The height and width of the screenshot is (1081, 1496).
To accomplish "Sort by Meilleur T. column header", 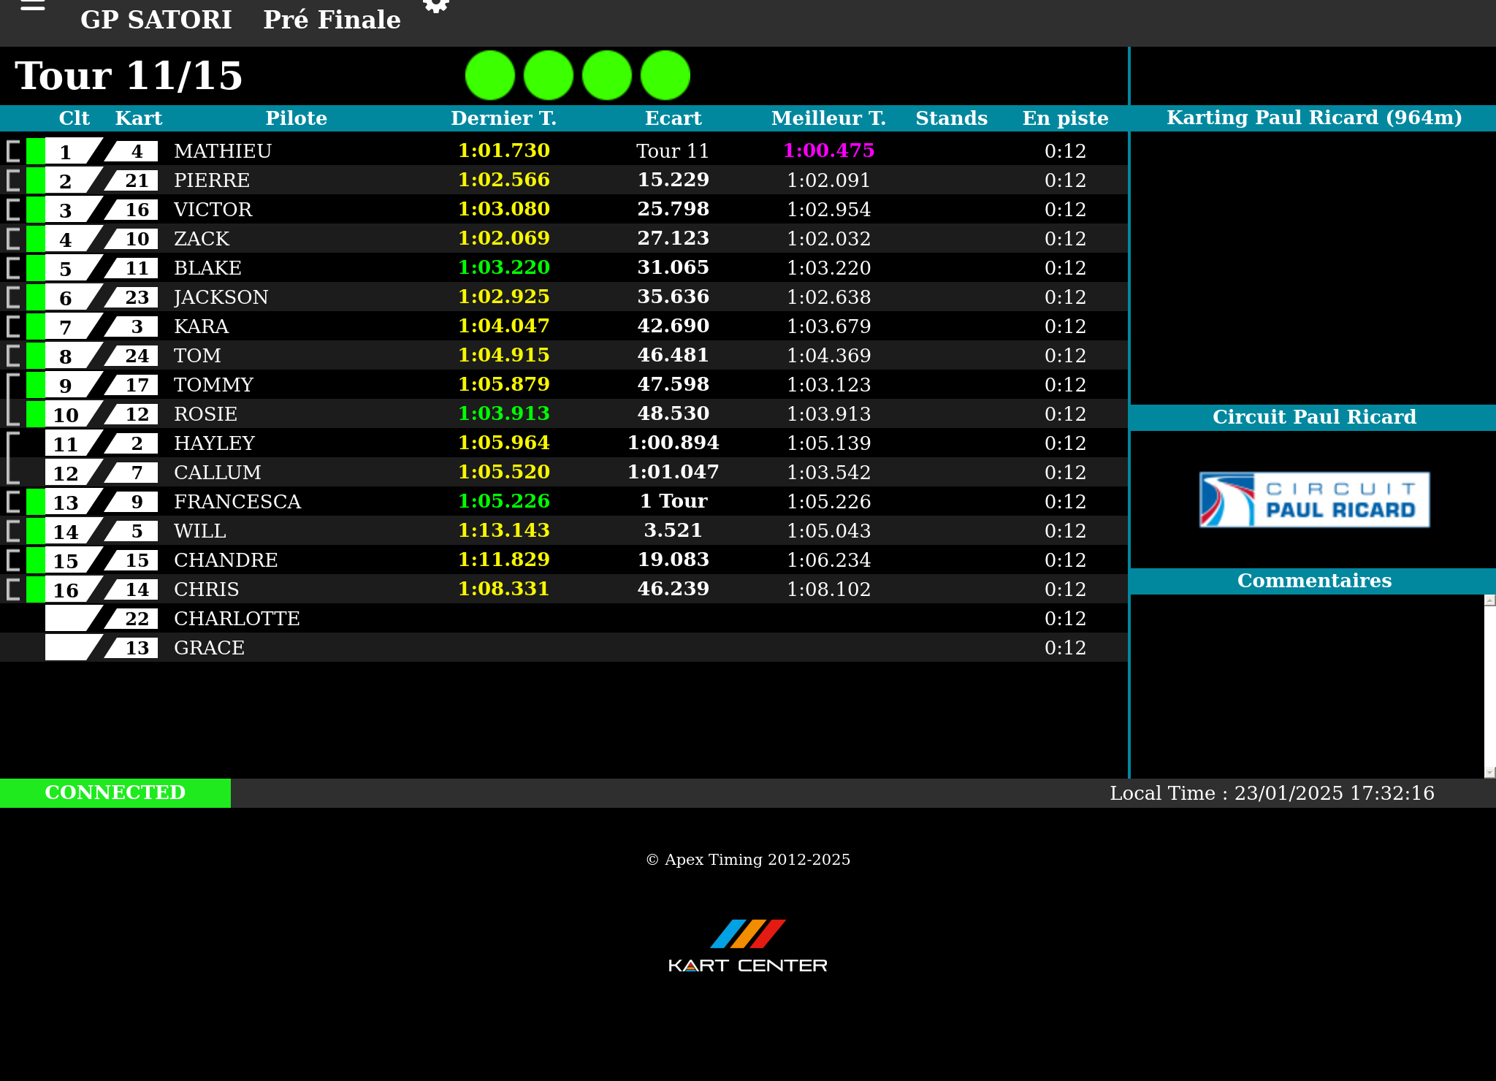I will [x=828, y=118].
